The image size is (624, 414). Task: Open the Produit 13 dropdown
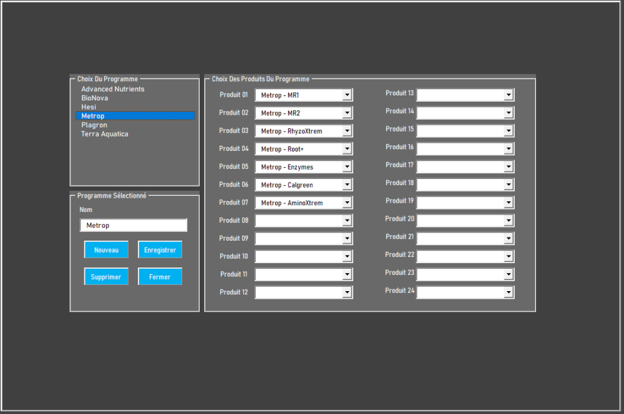pos(509,95)
